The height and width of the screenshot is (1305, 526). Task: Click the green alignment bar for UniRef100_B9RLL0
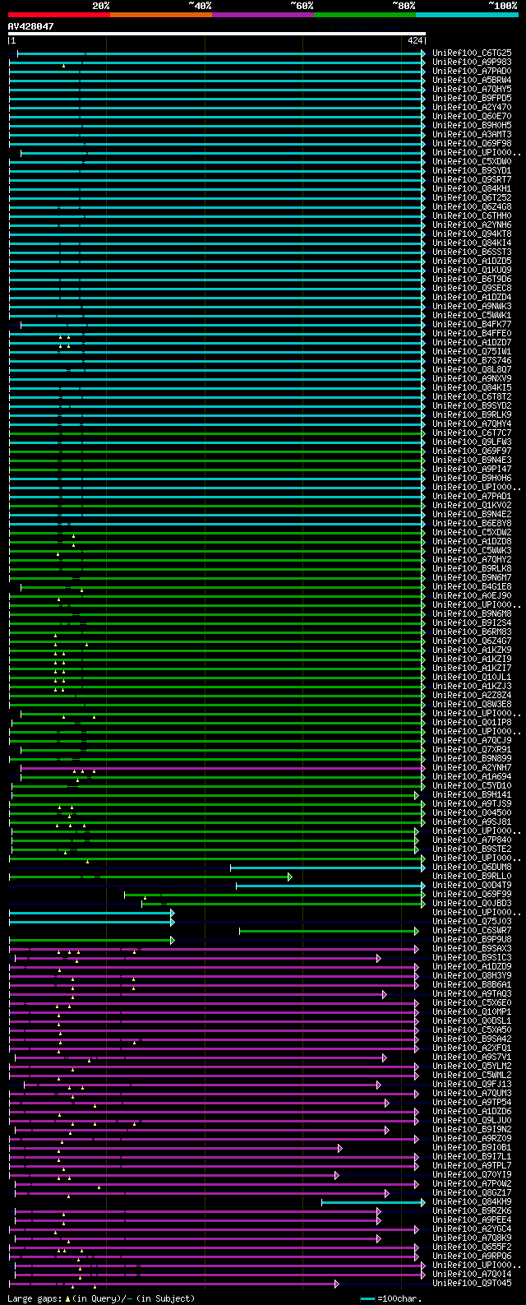[150, 876]
